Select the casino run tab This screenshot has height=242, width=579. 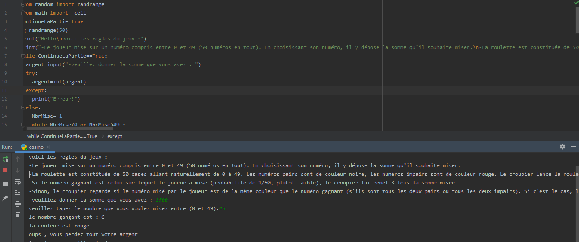pyautogui.click(x=36, y=147)
